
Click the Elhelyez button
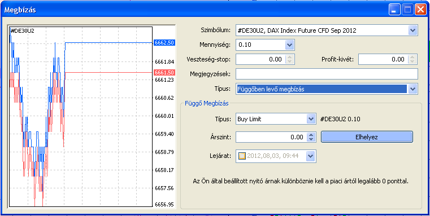coord(367,137)
